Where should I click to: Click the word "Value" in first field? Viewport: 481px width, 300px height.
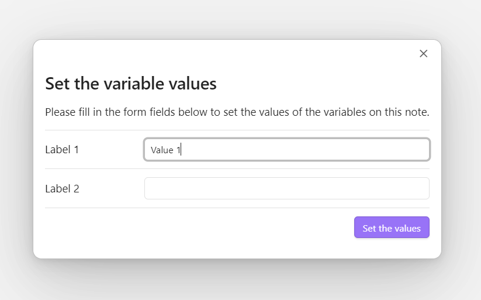click(x=162, y=150)
